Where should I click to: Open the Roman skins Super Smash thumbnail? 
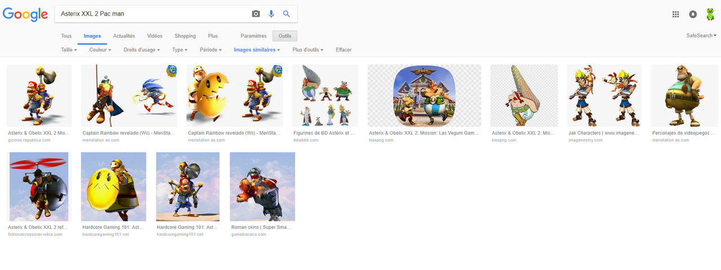click(262, 187)
